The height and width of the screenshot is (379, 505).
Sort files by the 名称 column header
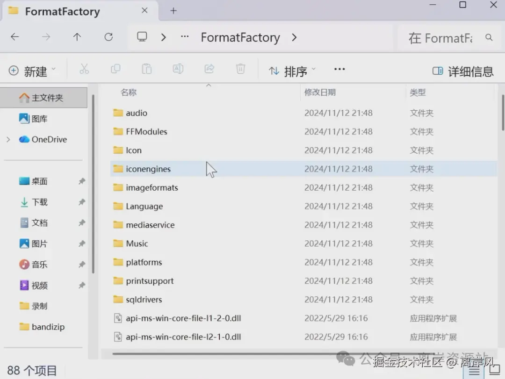click(x=128, y=92)
